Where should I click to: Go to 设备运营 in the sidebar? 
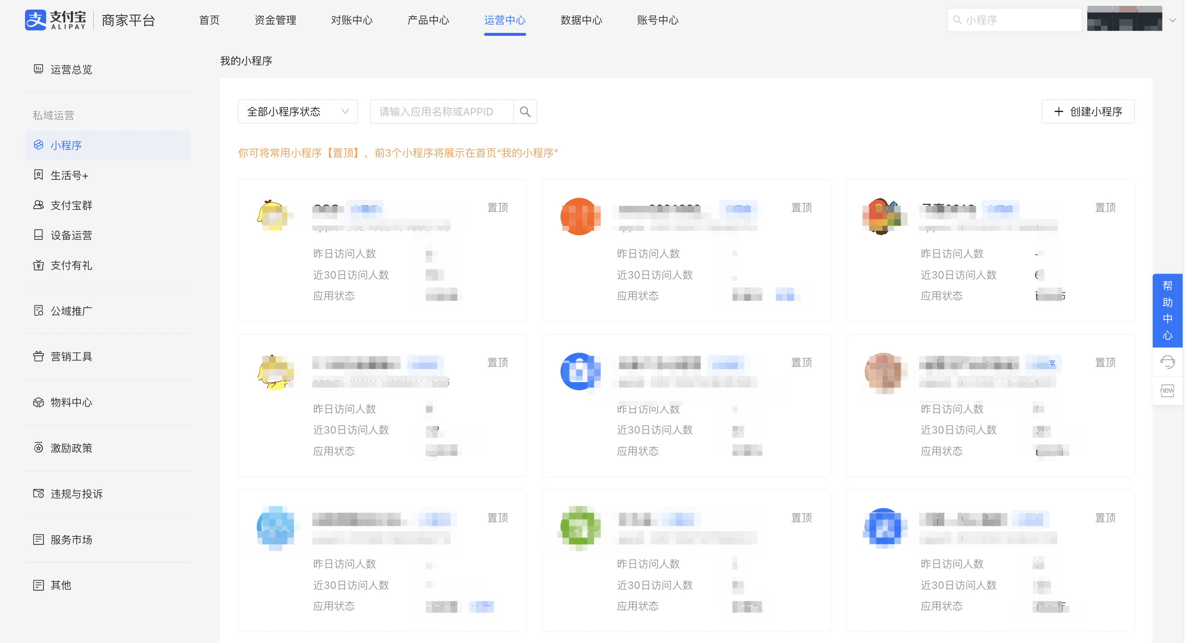tap(71, 235)
